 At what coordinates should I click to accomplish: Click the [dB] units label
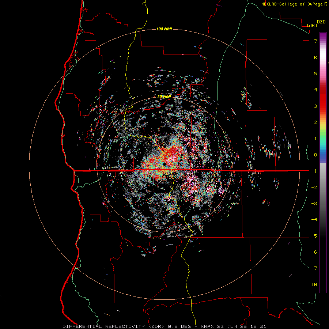(312, 25)
